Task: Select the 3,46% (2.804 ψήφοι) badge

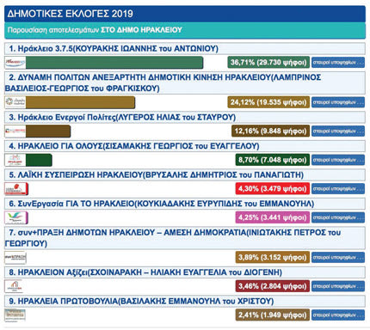Action: click(x=273, y=286)
